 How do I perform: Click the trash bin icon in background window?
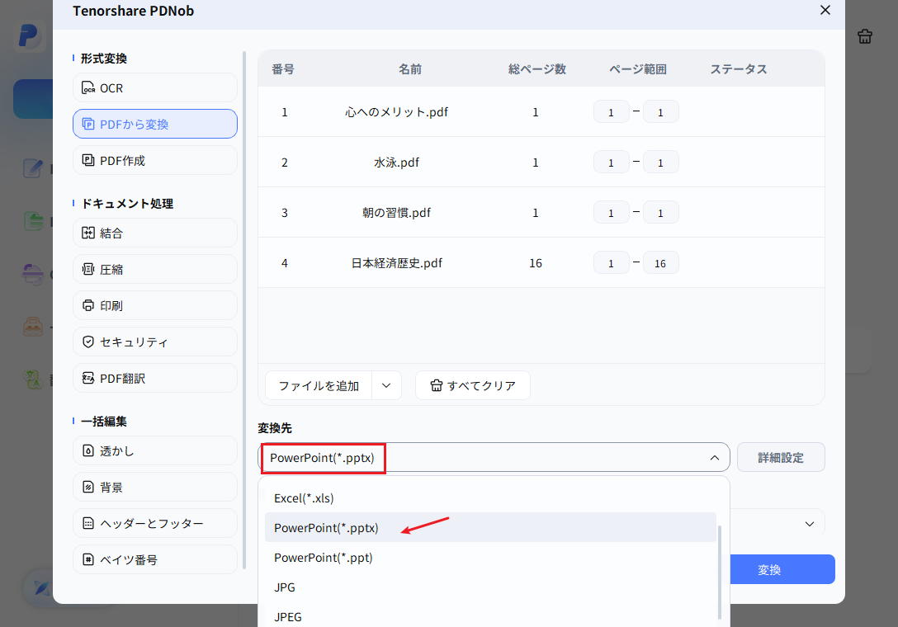click(x=865, y=36)
